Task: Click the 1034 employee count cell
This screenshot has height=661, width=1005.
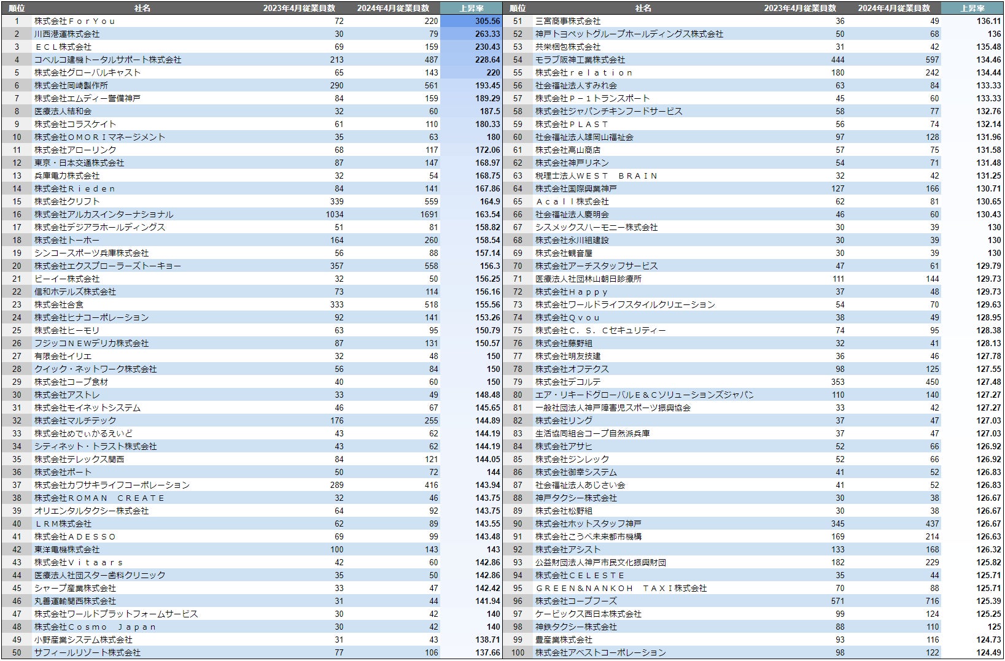Action: click(x=335, y=214)
